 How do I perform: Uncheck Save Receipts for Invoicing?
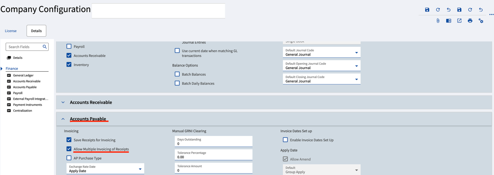(x=69, y=140)
